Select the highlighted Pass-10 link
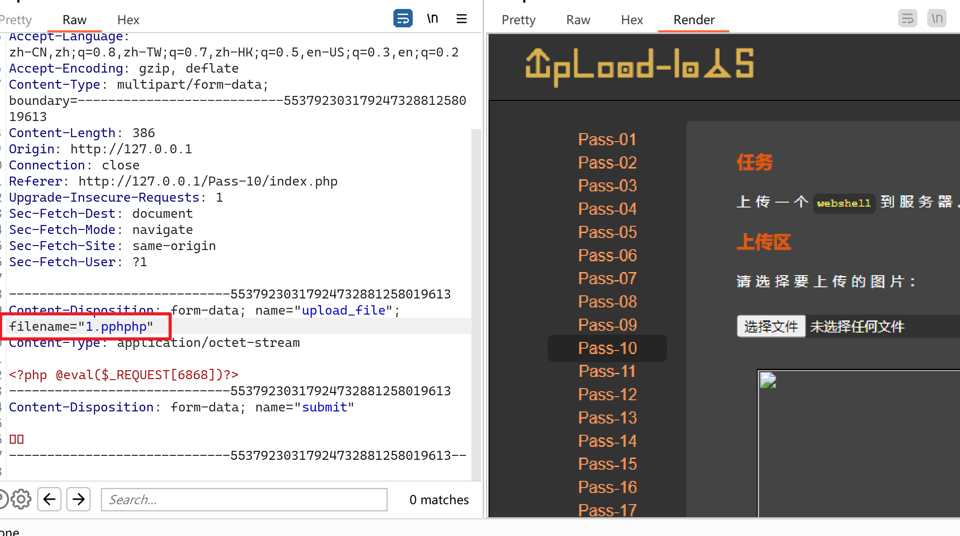This screenshot has height=536, width=960. point(607,348)
